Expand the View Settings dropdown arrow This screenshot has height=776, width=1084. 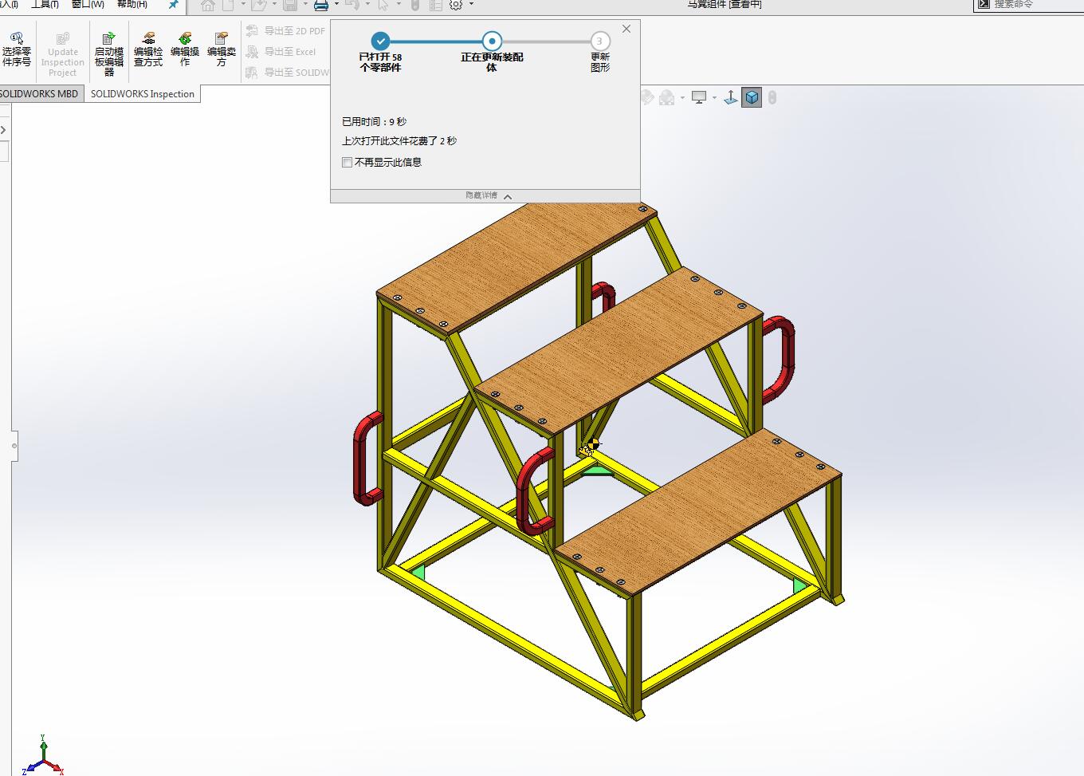click(714, 98)
